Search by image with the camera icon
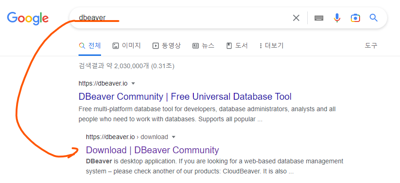 [x=355, y=18]
